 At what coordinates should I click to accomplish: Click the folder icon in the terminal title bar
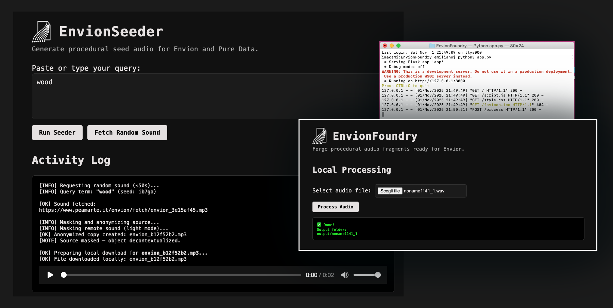[x=432, y=45]
